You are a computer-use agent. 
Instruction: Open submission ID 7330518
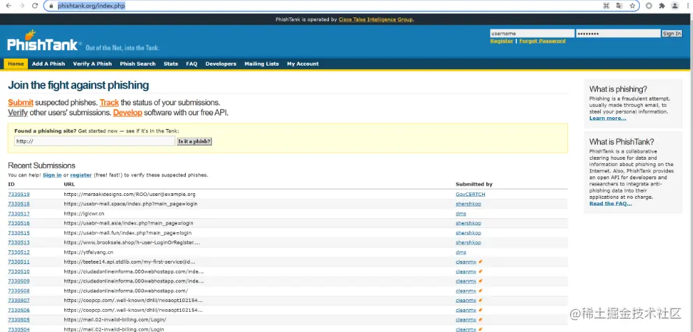[x=19, y=204]
